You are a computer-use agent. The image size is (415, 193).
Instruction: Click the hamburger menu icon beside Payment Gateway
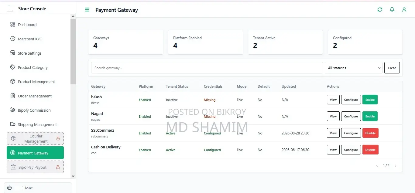87,10
